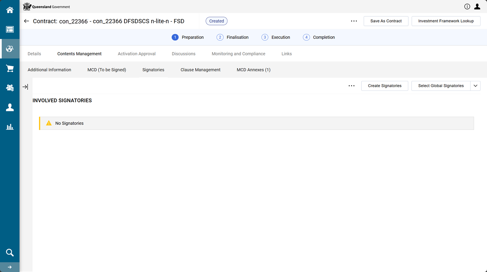Open the dashboard layout icon in sidebar
The height and width of the screenshot is (272, 487).
pos(10,29)
